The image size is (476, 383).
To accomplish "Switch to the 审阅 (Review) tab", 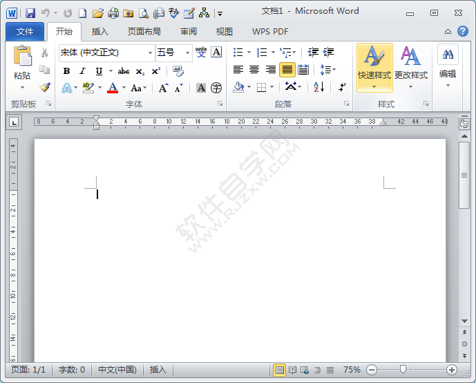I will 189,32.
